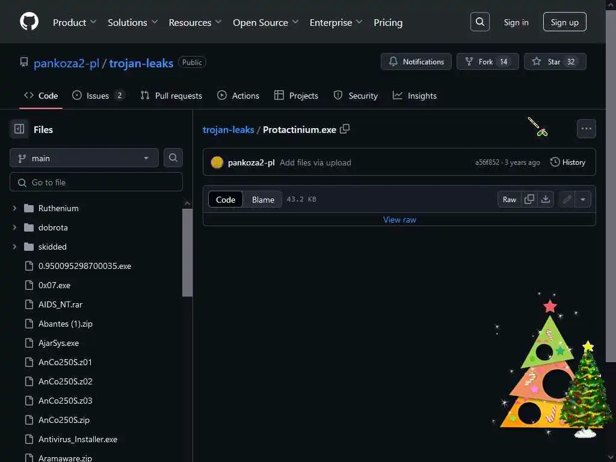This screenshot has height=462, width=616.
Task: Open the Enterprise menu dropdown
Action: click(x=336, y=22)
